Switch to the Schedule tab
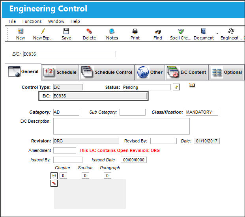 (x=60, y=72)
